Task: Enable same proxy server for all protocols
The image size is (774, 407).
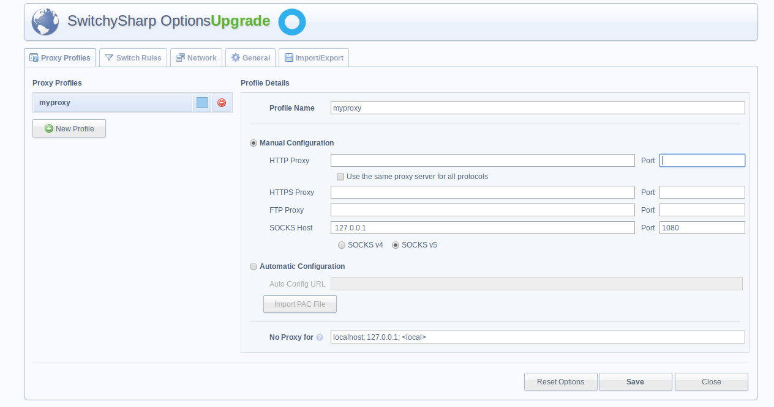Action: [x=340, y=177]
